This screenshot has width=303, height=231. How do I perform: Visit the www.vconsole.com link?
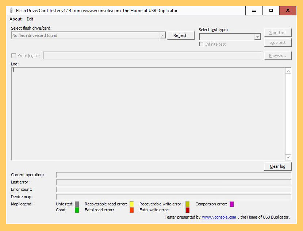tap(219, 217)
